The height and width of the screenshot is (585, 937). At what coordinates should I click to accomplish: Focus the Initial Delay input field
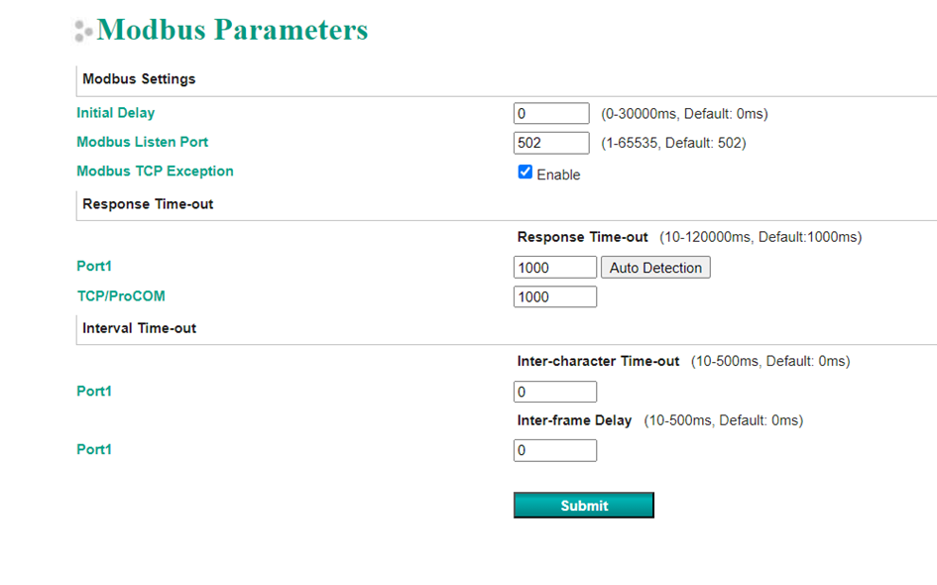(551, 114)
